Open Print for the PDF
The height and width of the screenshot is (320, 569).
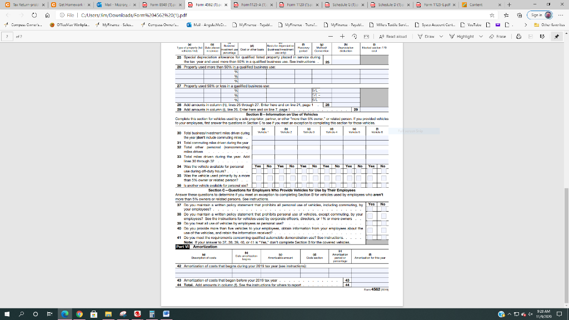coord(520,37)
